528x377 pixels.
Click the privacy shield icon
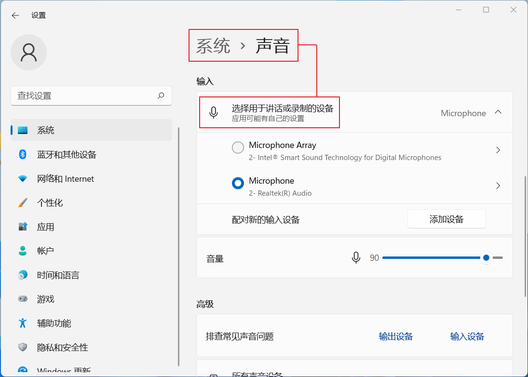pos(23,348)
